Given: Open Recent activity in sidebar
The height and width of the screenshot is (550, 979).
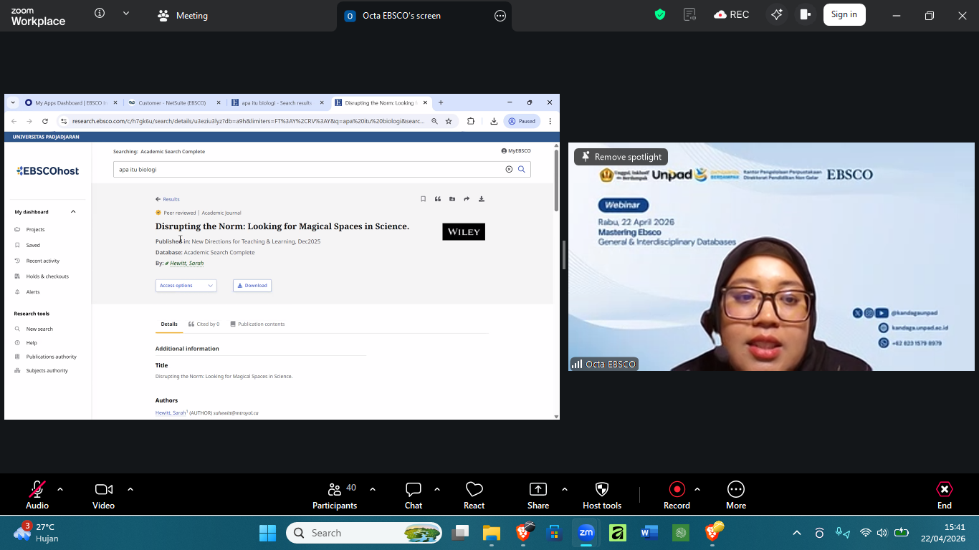Looking at the screenshot, I should pyautogui.click(x=42, y=261).
